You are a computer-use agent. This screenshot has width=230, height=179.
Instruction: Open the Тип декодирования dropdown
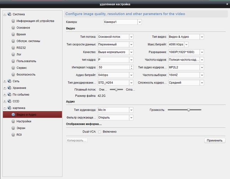(131, 83)
